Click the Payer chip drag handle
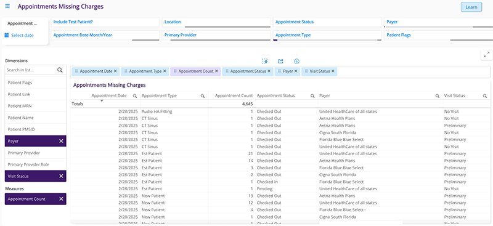 point(280,71)
